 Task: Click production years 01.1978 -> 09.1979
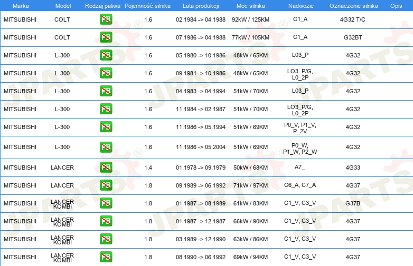tap(201, 168)
